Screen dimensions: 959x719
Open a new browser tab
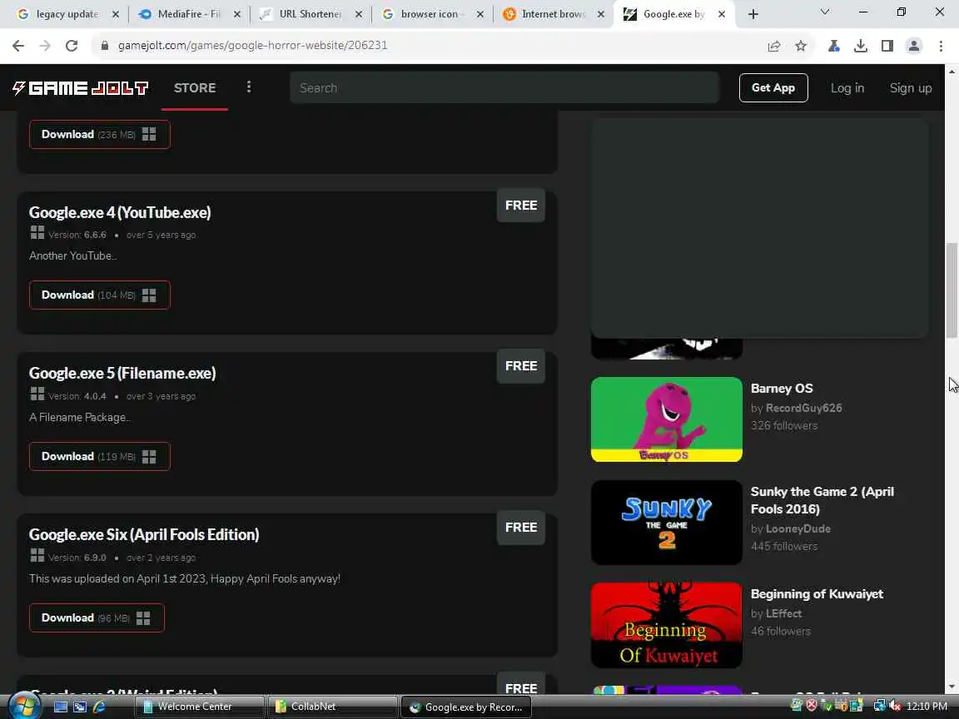[x=753, y=14]
